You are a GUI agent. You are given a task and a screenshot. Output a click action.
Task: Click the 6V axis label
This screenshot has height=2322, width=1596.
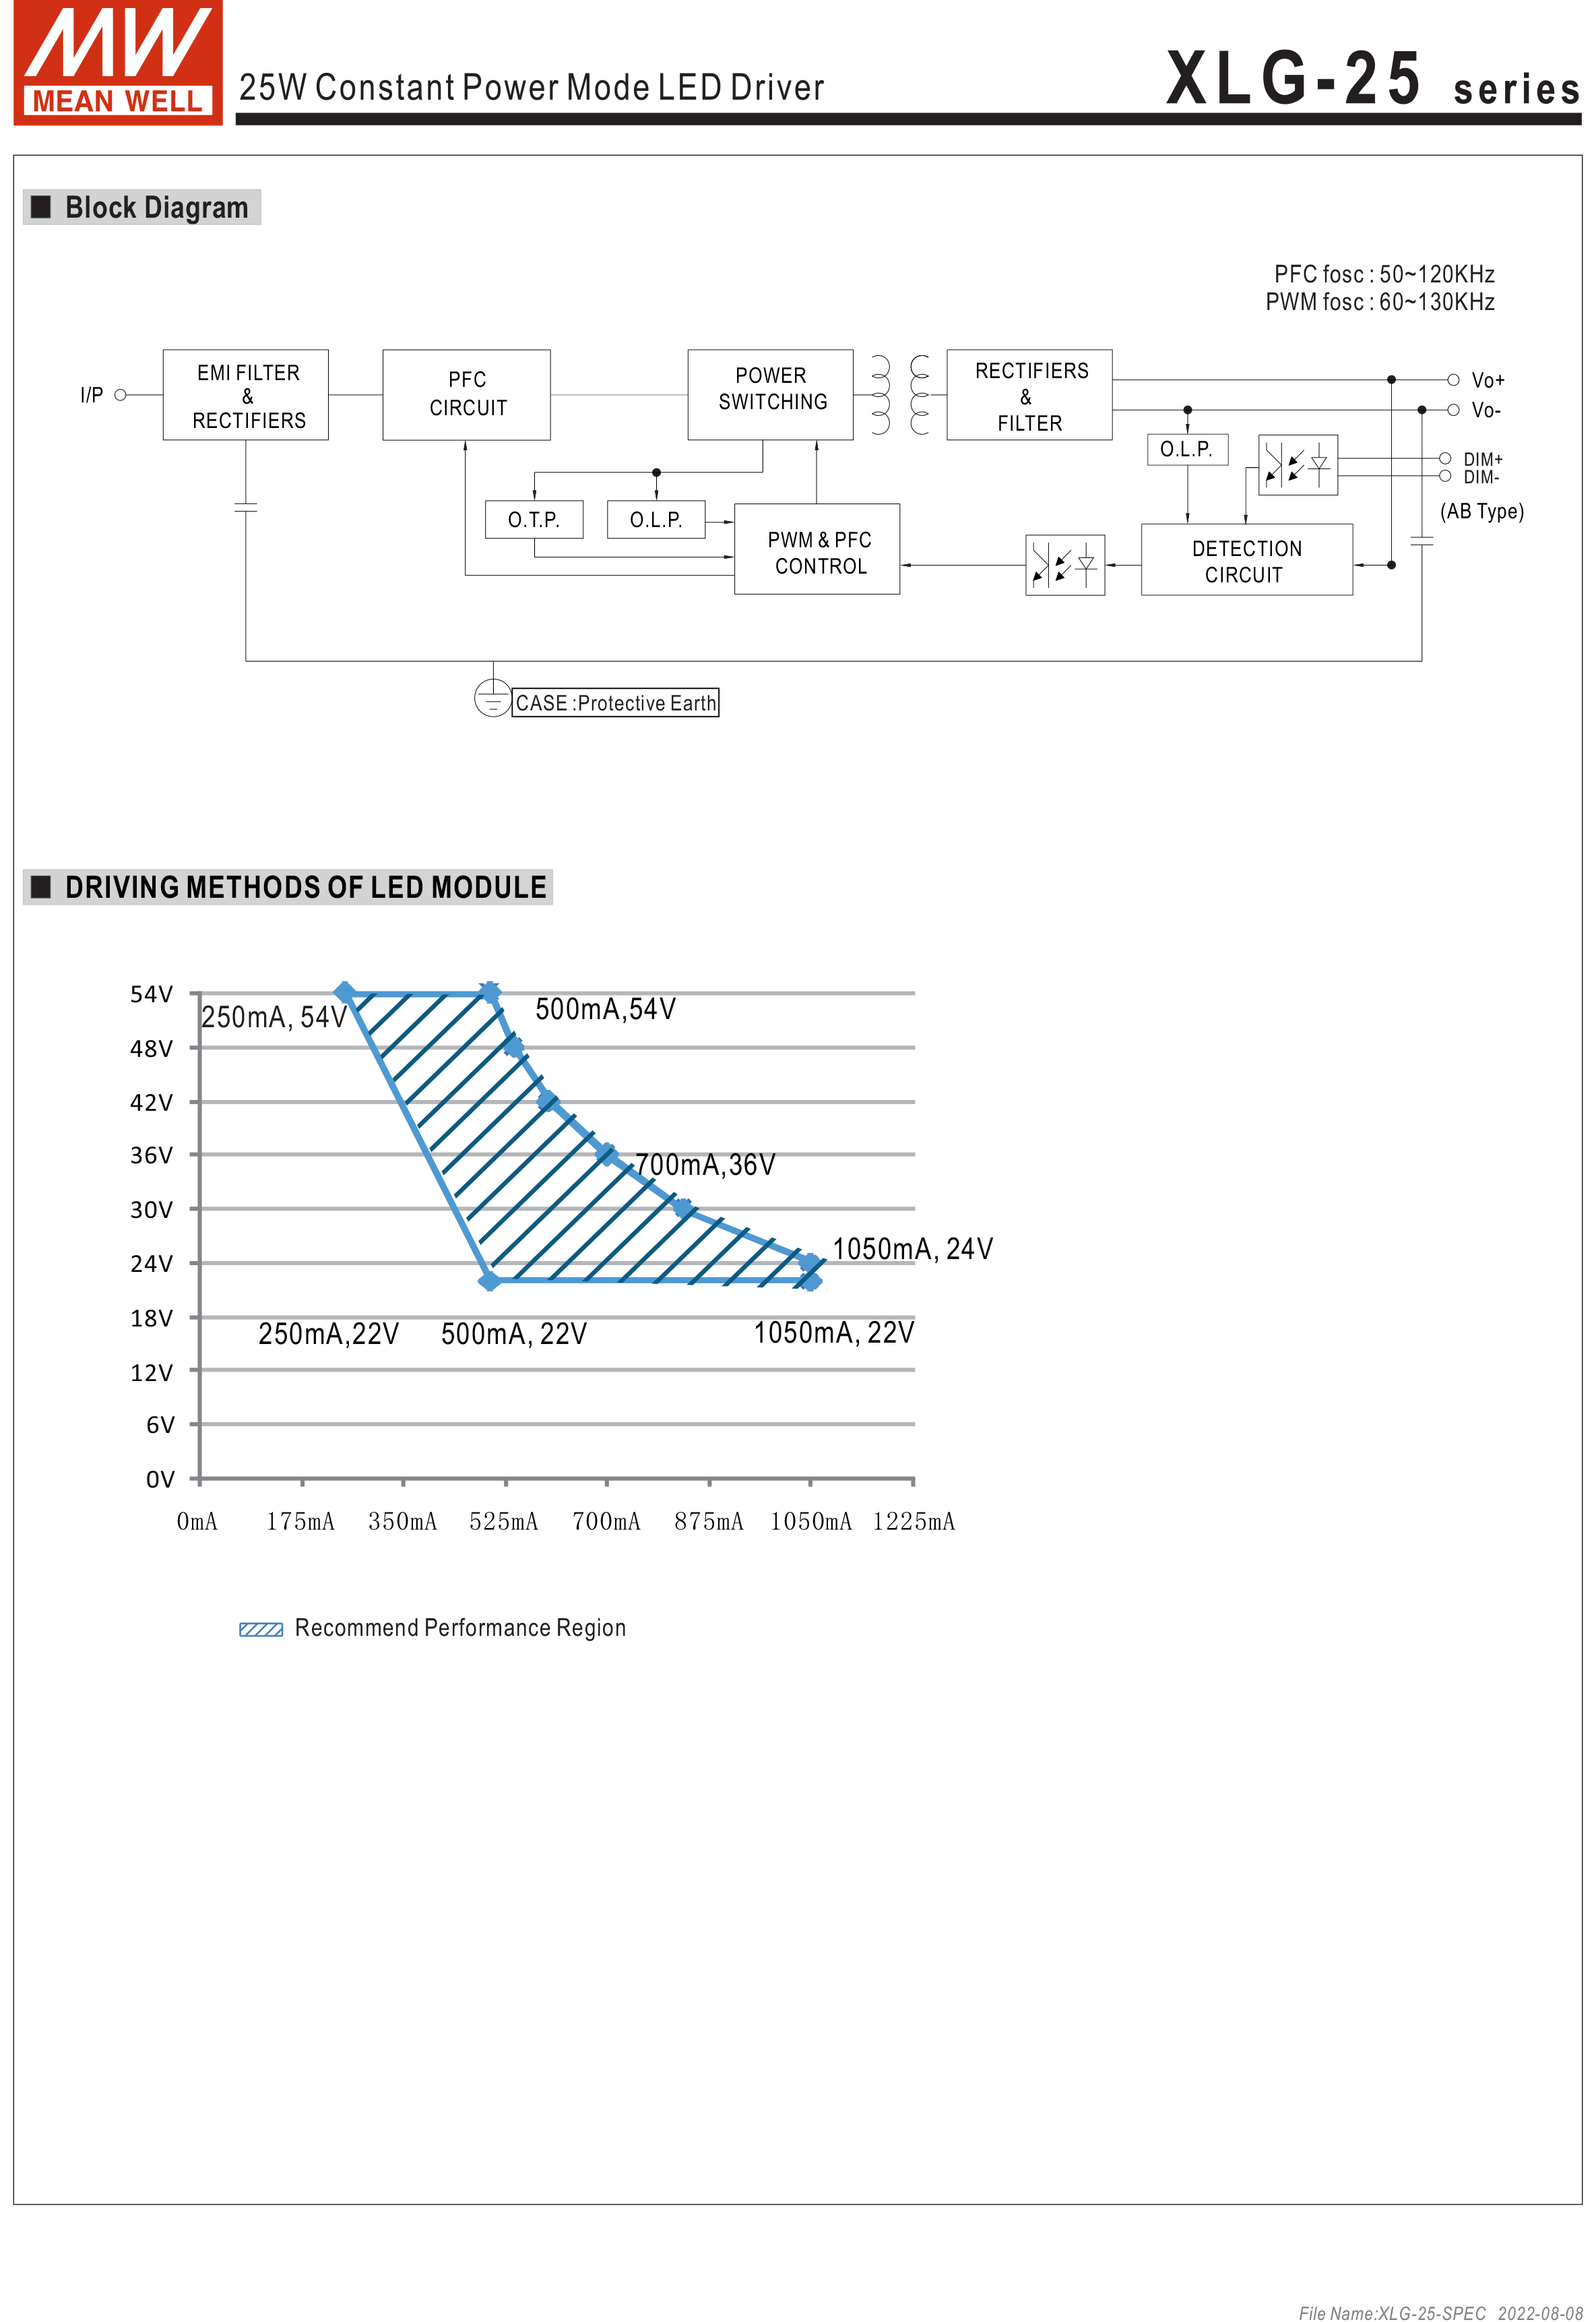[160, 1425]
